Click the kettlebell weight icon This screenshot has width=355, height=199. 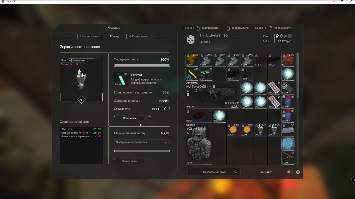coord(288,172)
